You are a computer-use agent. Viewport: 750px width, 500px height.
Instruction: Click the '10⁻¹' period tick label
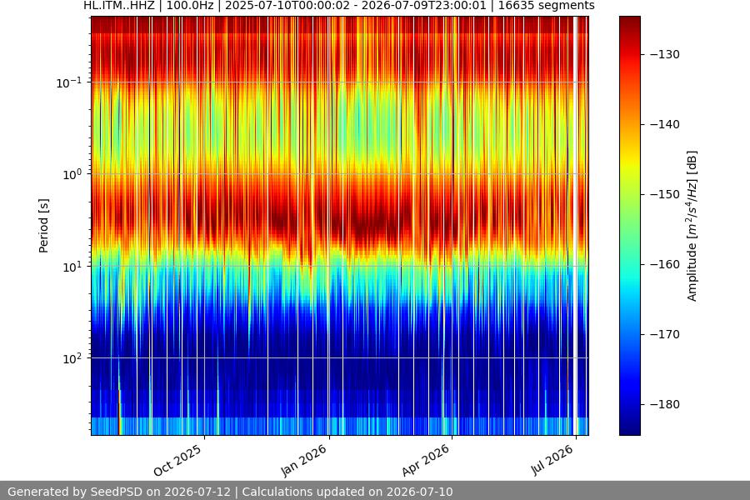(69, 82)
